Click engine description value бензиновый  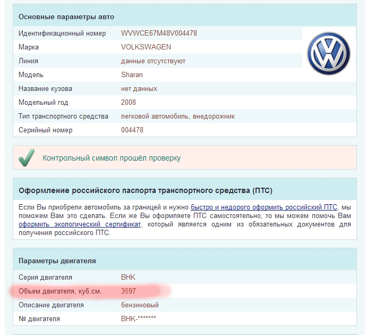click(x=140, y=305)
